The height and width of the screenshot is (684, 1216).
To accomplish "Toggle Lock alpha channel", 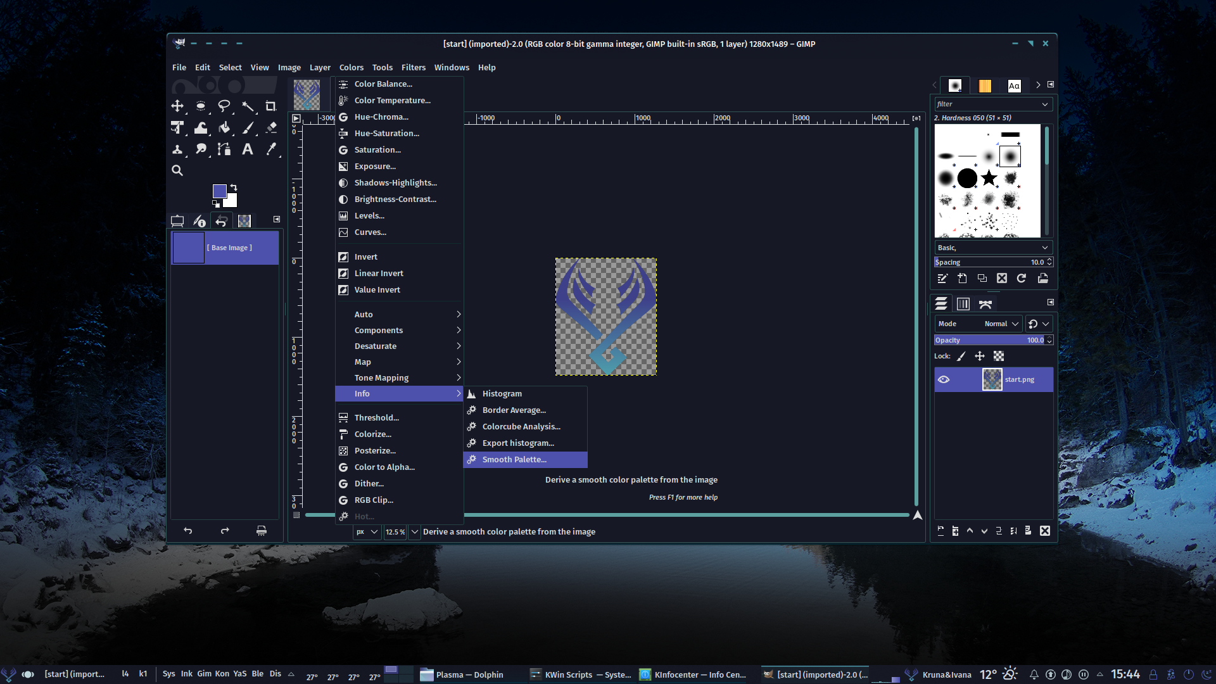I will click(999, 356).
